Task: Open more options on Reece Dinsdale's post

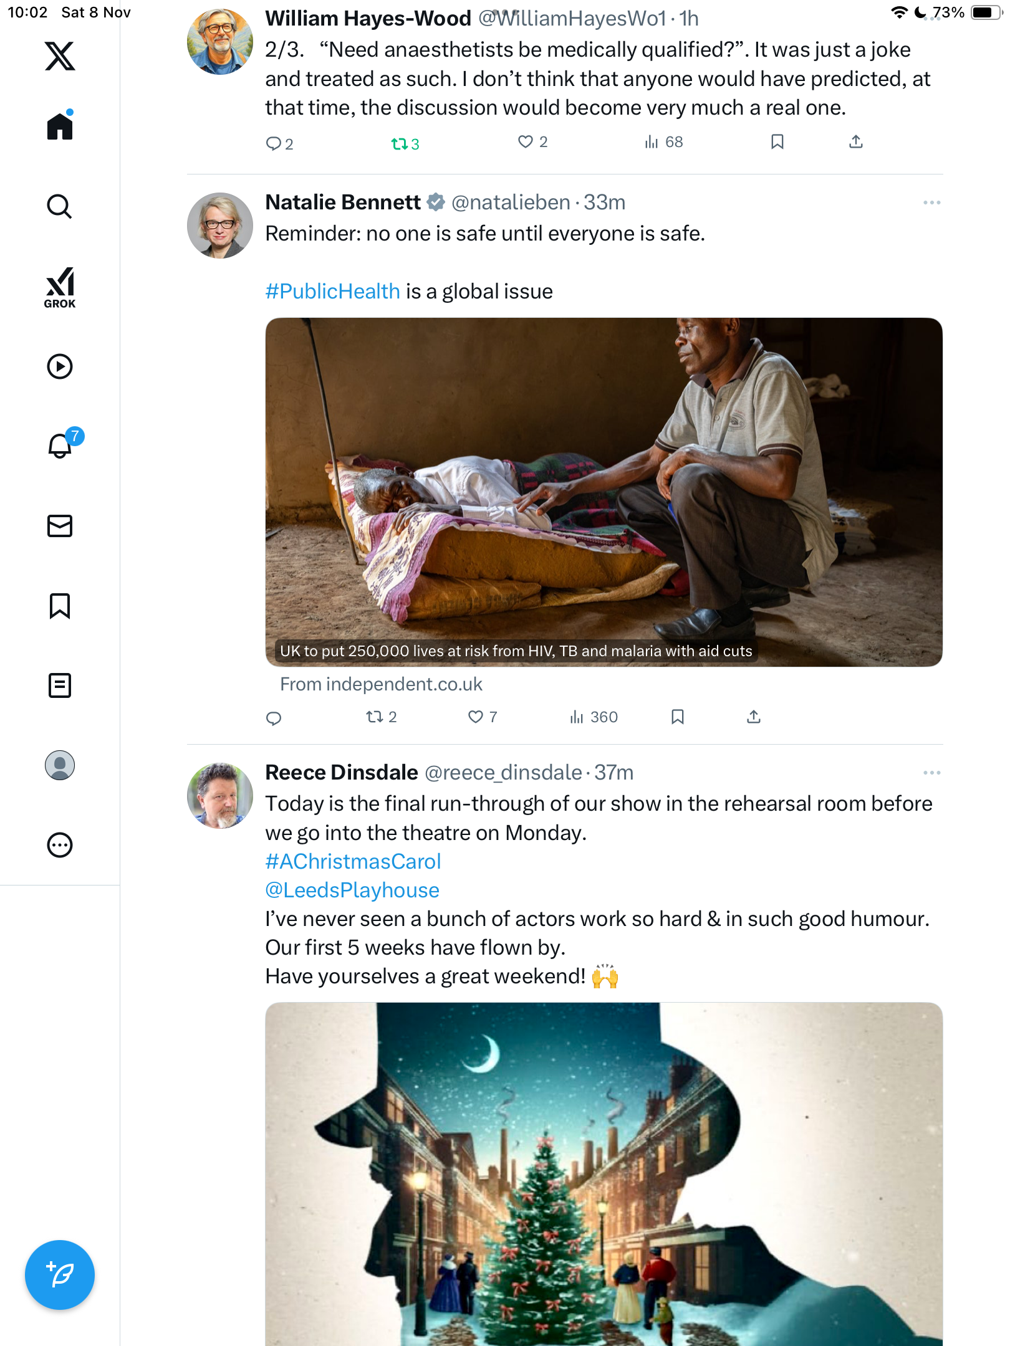Action: click(x=931, y=773)
